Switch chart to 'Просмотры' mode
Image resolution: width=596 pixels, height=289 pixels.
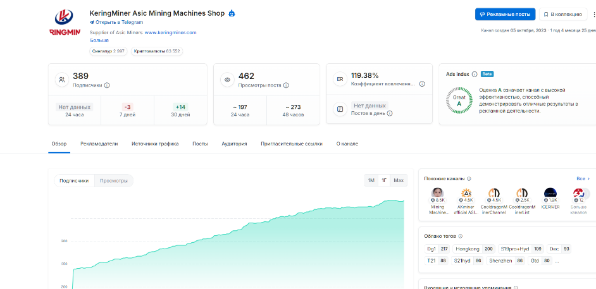click(x=114, y=181)
